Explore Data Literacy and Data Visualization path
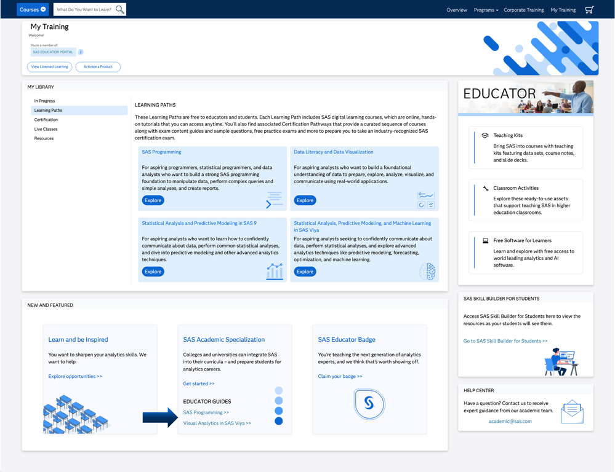The width and height of the screenshot is (615, 472). pos(305,200)
